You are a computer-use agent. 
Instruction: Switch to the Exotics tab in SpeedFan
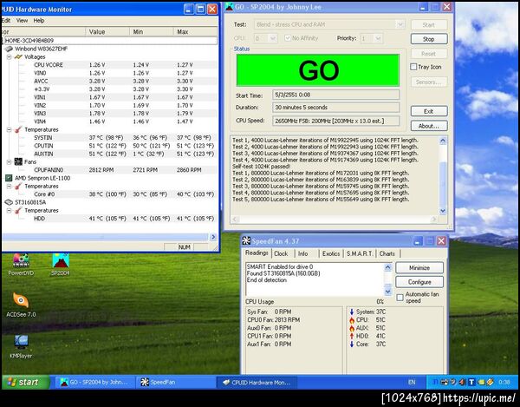331,253
